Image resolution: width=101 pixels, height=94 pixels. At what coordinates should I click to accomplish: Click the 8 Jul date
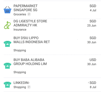93,87
